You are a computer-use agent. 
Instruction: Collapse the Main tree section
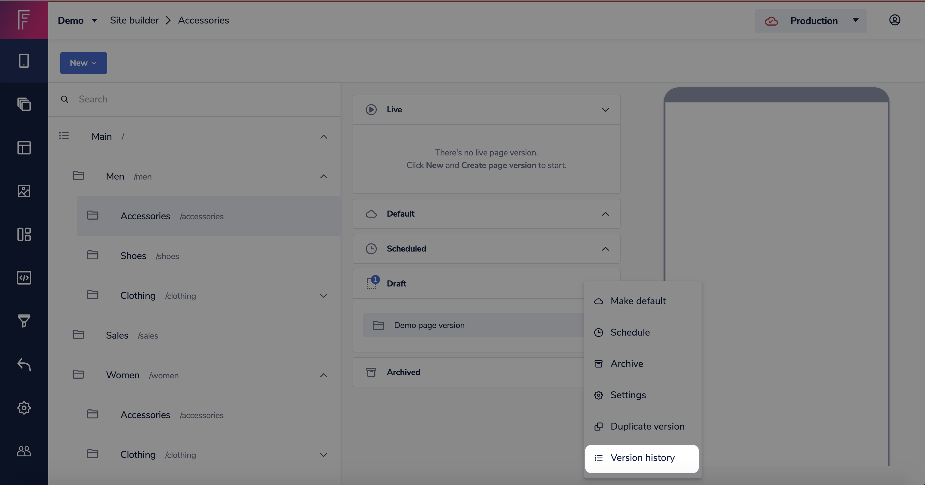(x=323, y=137)
